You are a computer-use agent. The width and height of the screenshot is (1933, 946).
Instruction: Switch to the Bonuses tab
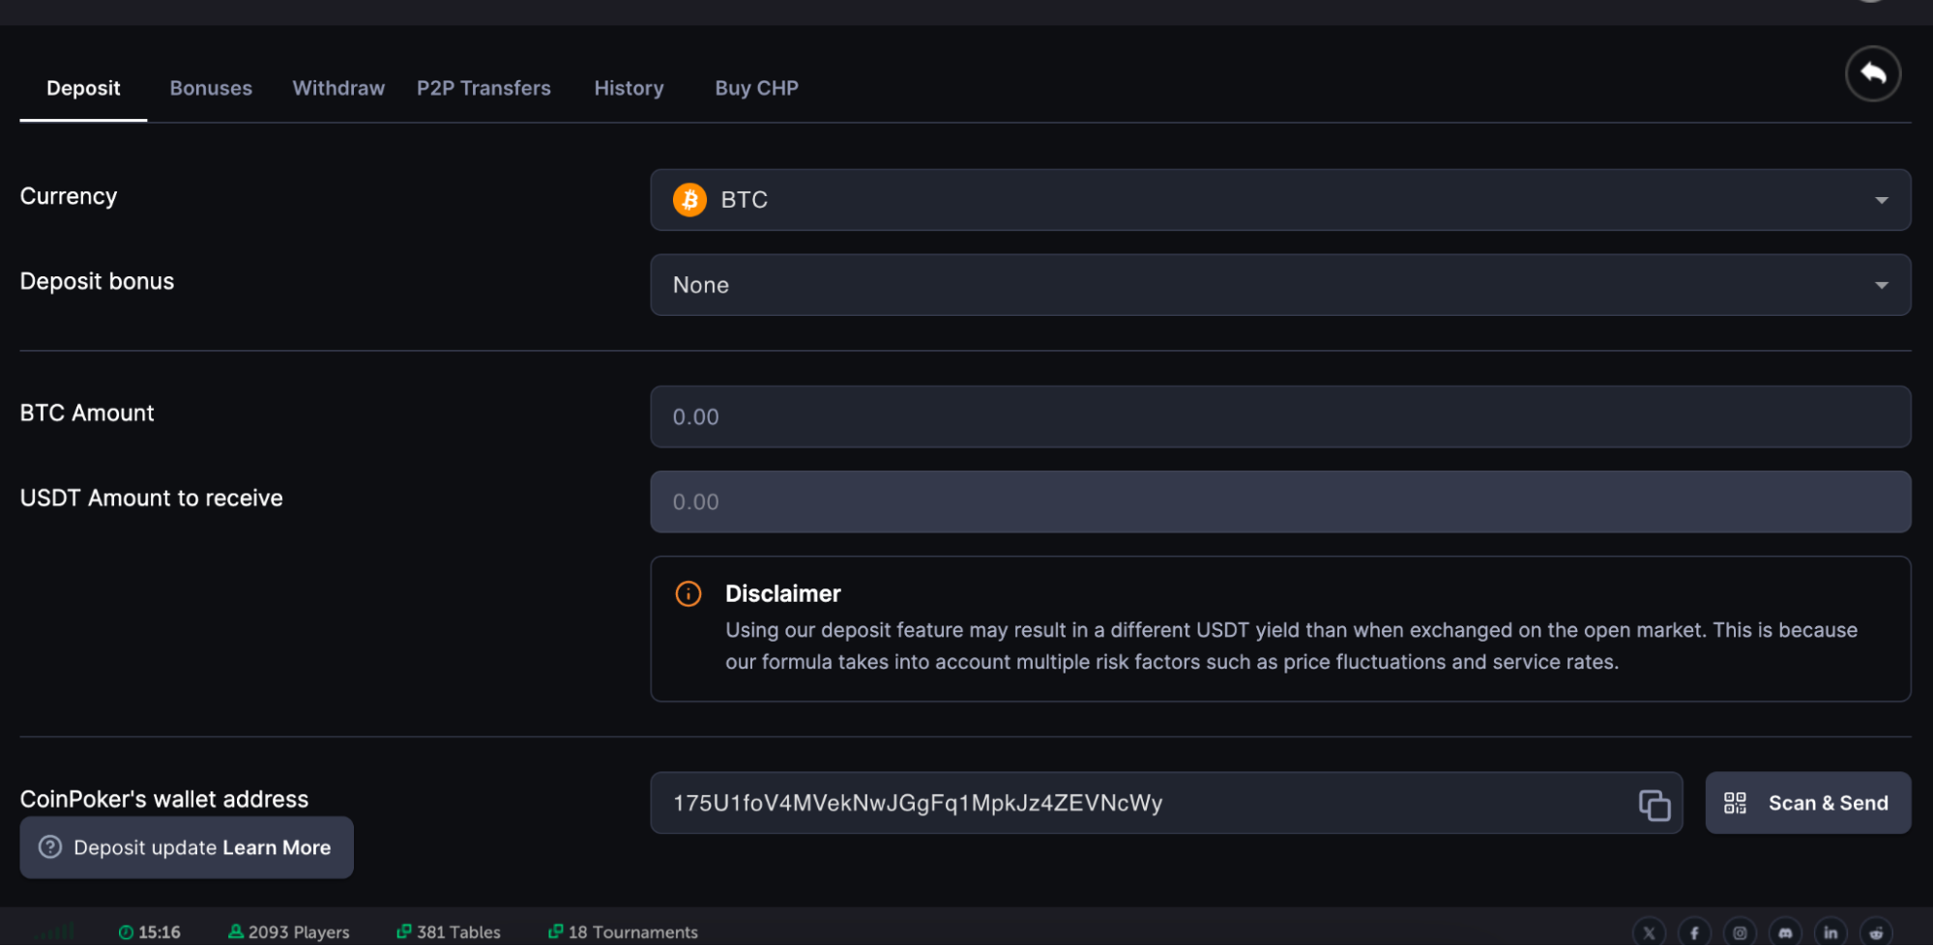(x=211, y=88)
